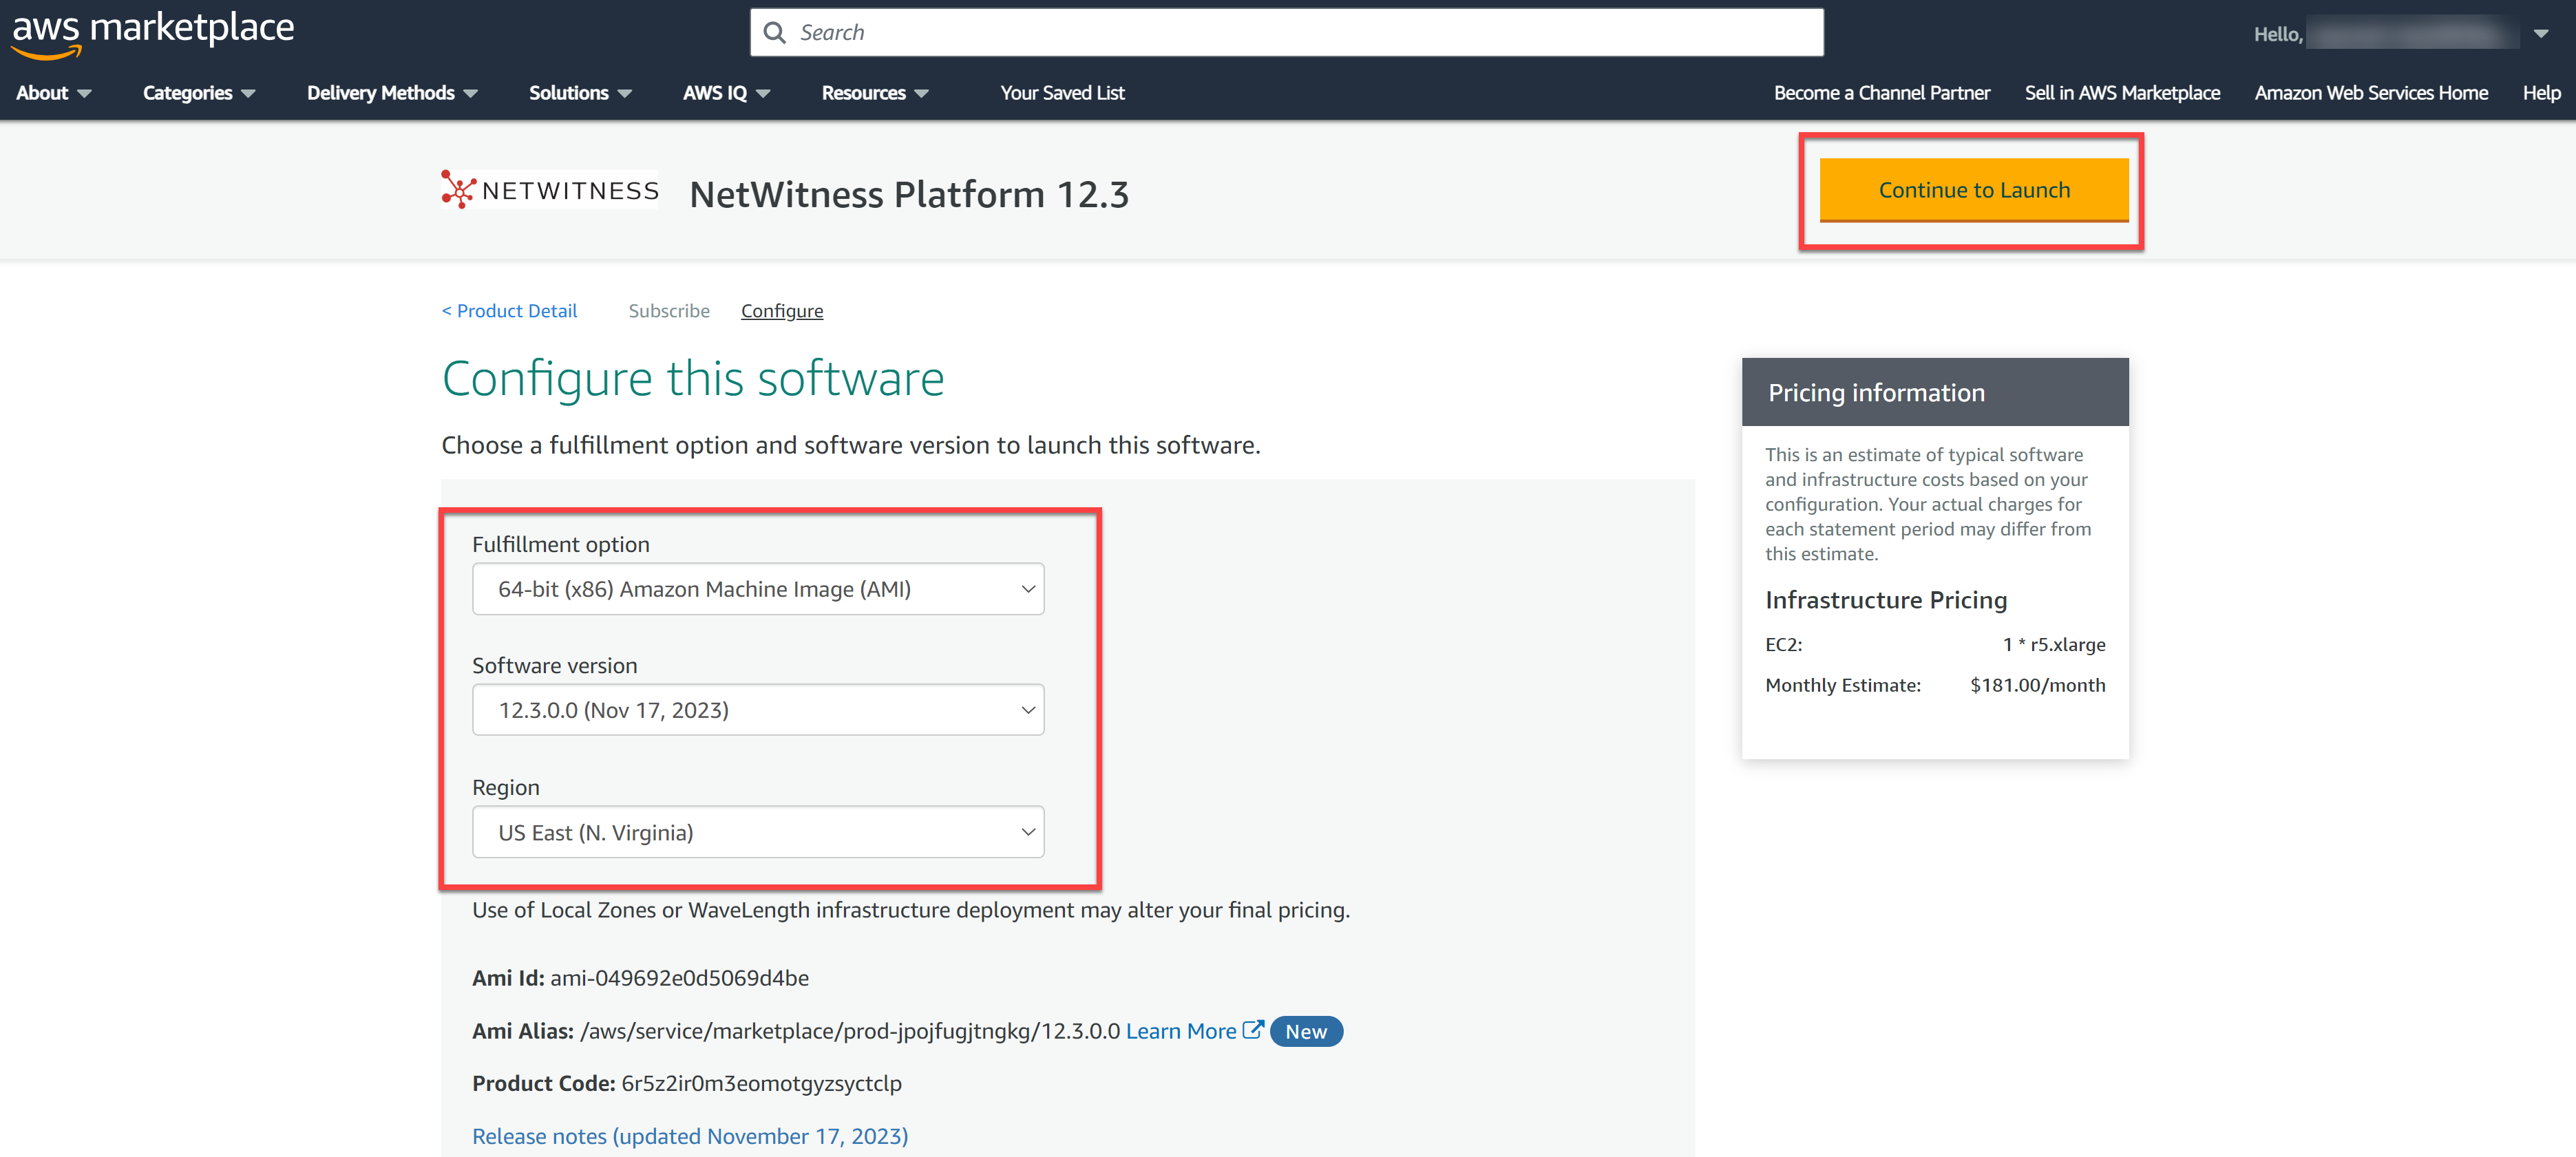Open the About menu

coord(53,93)
